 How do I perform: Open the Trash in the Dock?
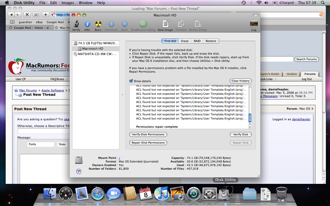pos(282,193)
